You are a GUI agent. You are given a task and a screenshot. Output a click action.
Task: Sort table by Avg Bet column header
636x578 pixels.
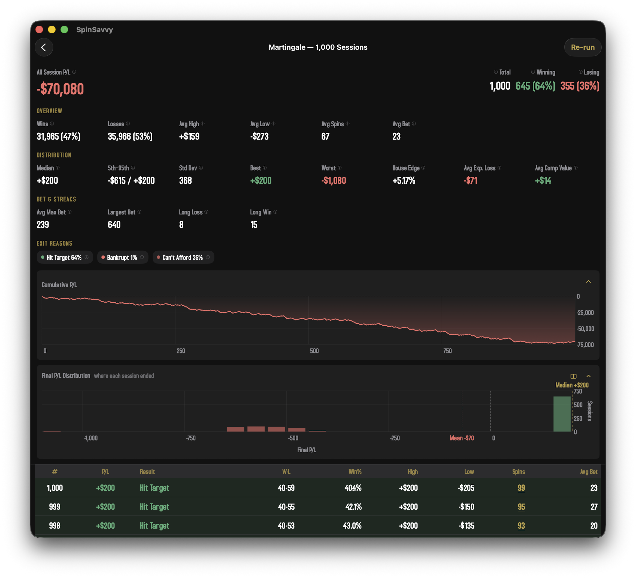(x=589, y=472)
